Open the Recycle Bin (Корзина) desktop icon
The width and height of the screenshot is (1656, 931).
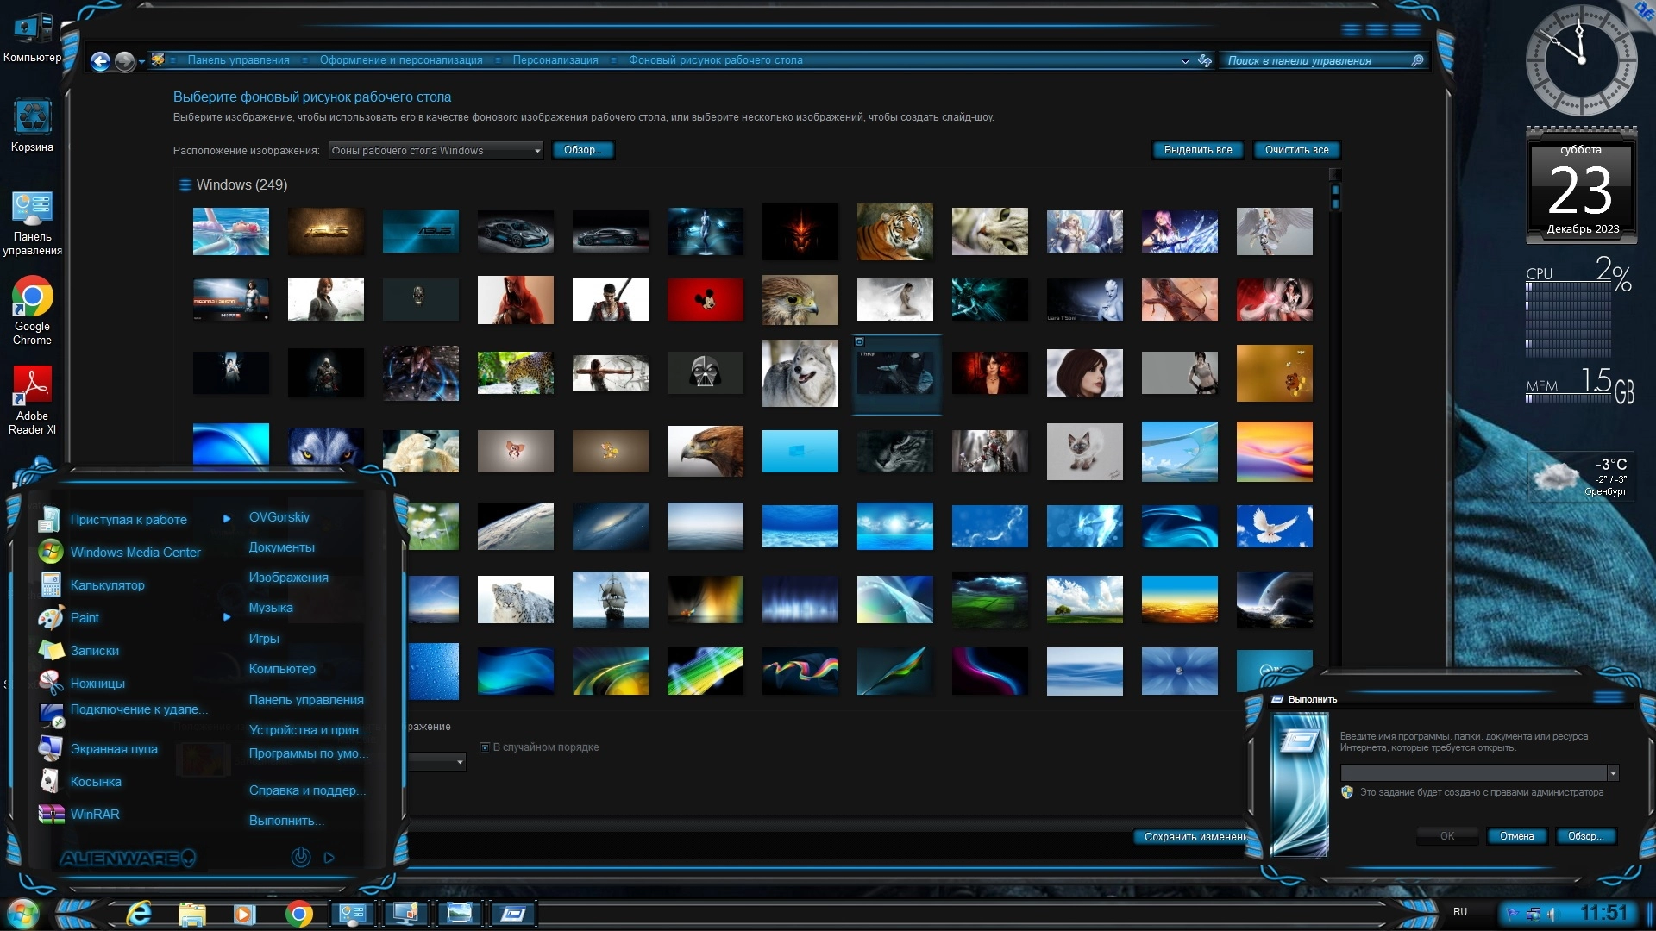pyautogui.click(x=32, y=117)
